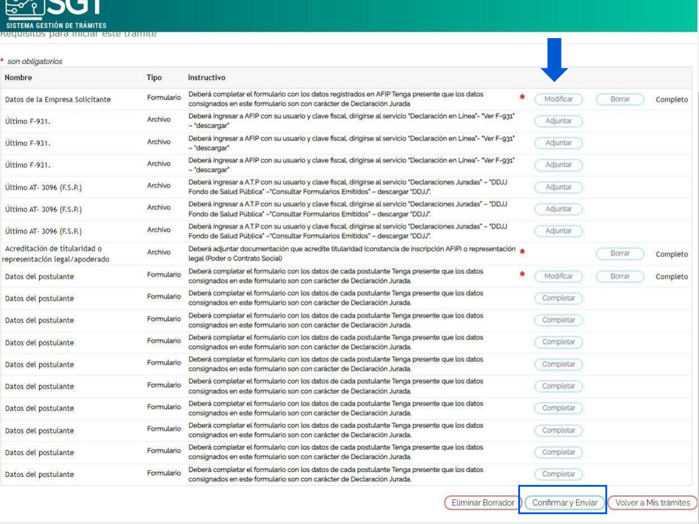Select the Tipo column header
This screenshot has height=524, width=699.
pyautogui.click(x=154, y=78)
